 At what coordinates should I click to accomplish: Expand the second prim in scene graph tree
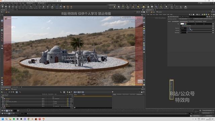tap(3, 100)
